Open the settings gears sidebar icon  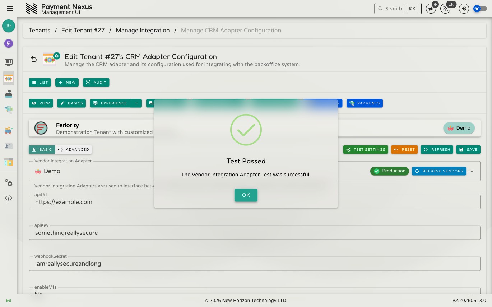tap(9, 183)
